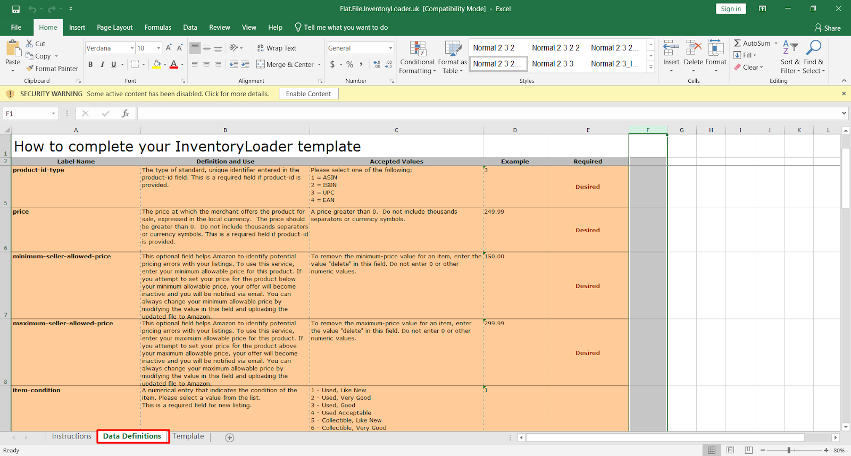Click the Name Box showing F1

coord(27,113)
